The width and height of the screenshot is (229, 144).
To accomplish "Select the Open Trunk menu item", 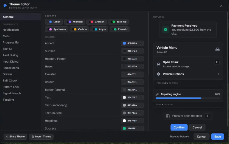I will point(188,64).
